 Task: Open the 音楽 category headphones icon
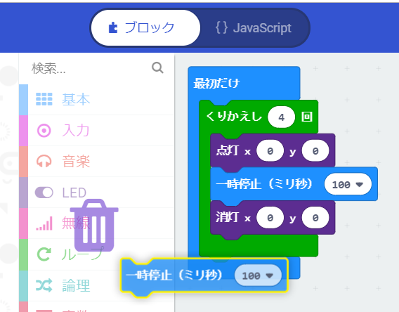[x=44, y=162]
